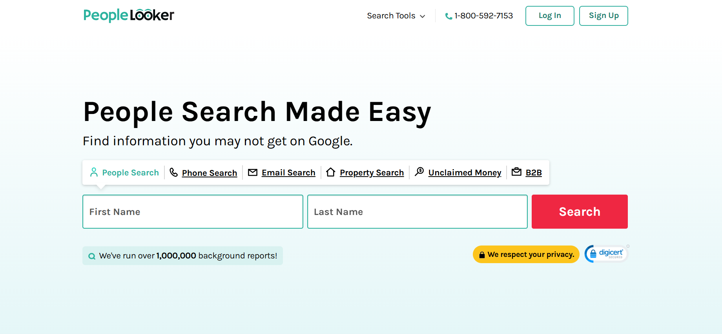The height and width of the screenshot is (334, 722).
Task: Click the mailbox icon beside B2B
Action: 516,172
